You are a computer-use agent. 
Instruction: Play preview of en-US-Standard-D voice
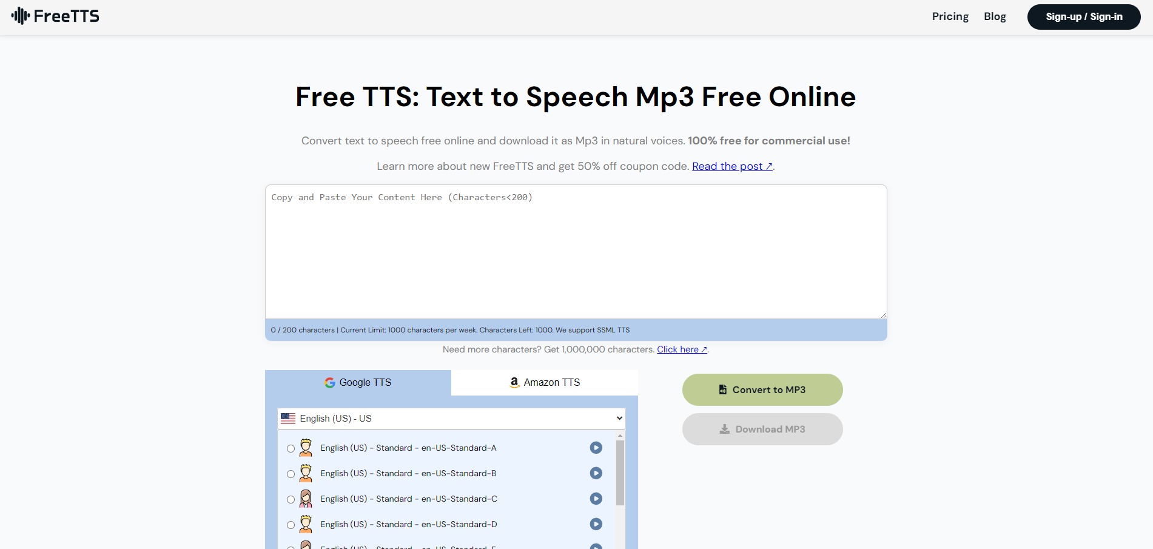click(596, 524)
